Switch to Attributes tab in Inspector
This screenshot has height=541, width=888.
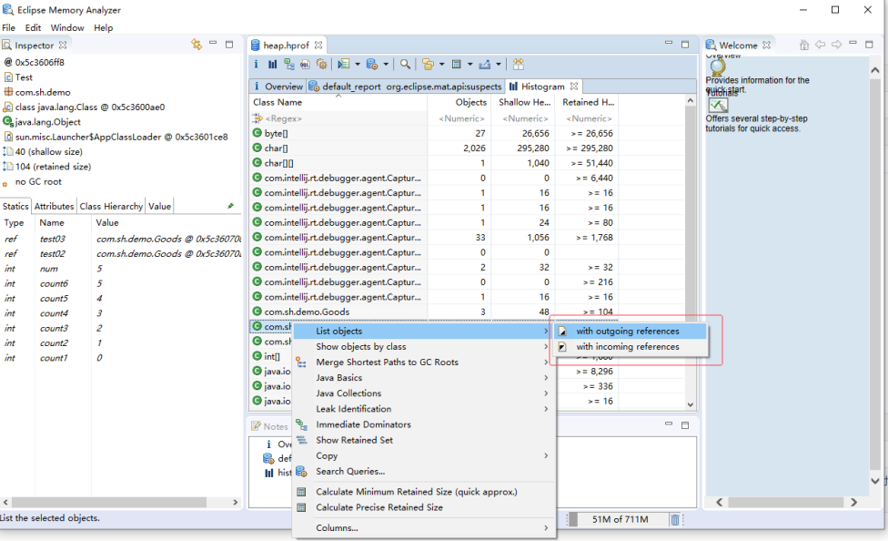tap(54, 207)
